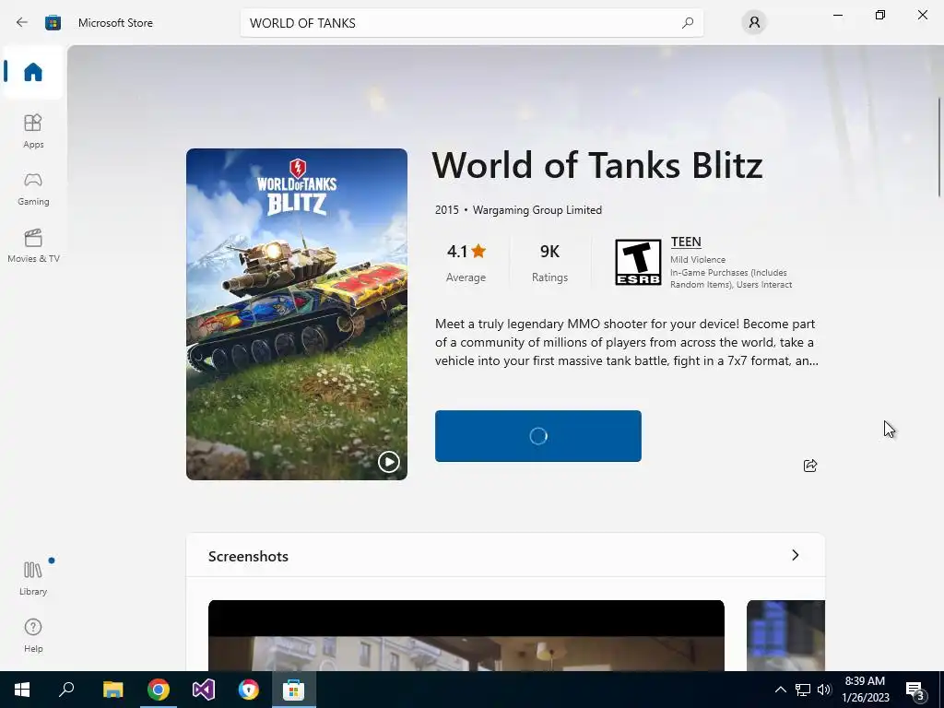
Task: Open the TEEN rating link
Action: coord(686,242)
